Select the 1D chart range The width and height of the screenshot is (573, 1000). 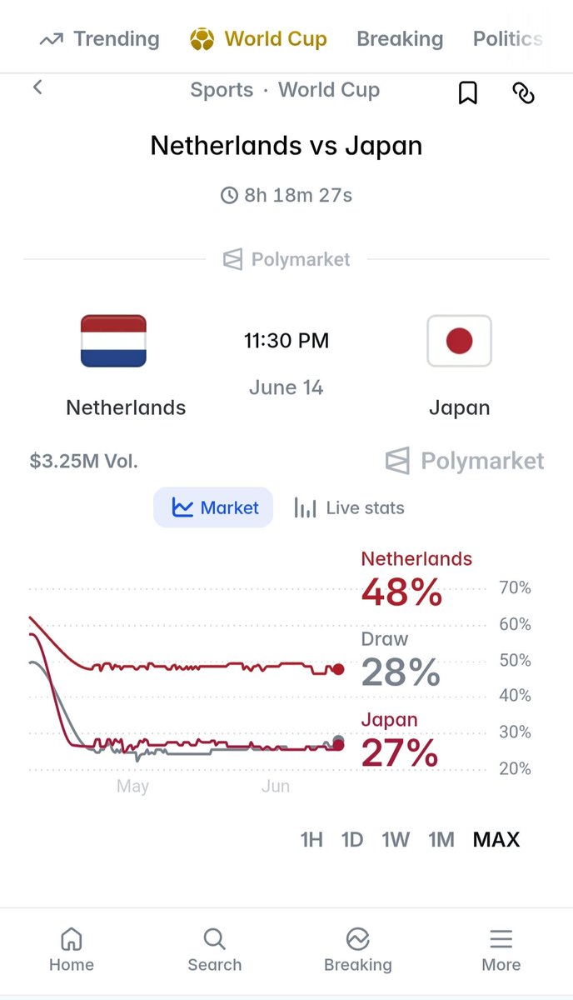[x=352, y=839]
